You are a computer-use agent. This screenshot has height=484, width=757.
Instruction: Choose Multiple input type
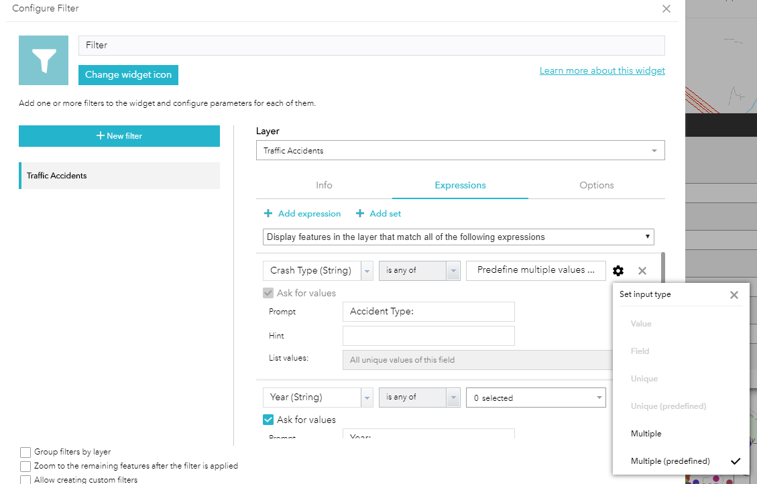[646, 434]
